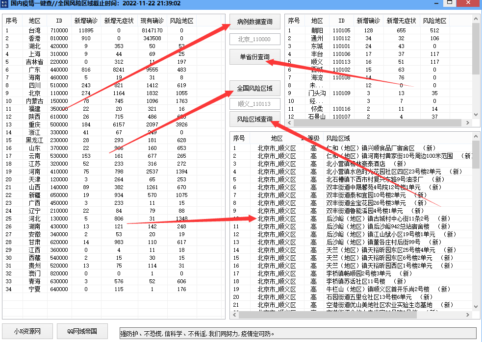Click risk area list's horizontal scrollbar left arrow

(234, 315)
